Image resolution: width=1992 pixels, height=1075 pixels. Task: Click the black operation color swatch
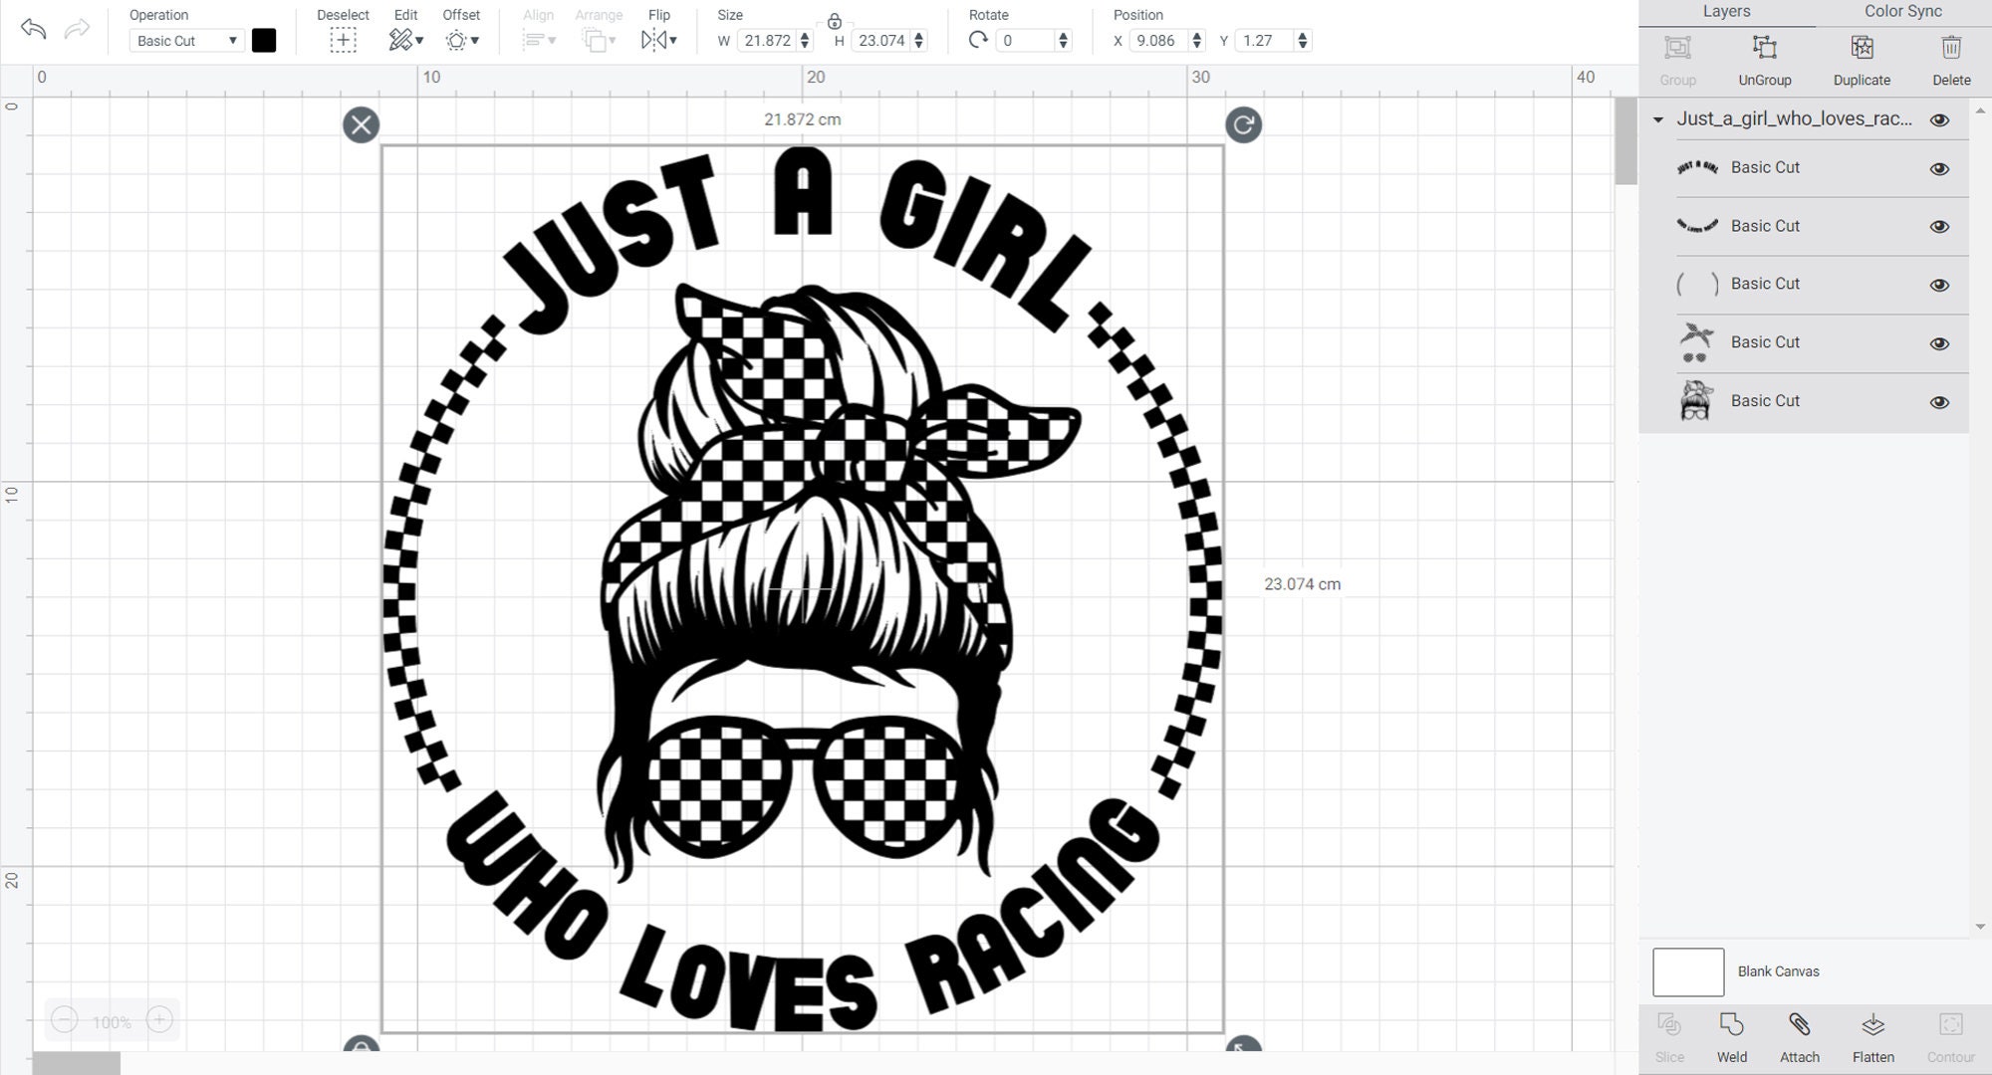tap(263, 40)
